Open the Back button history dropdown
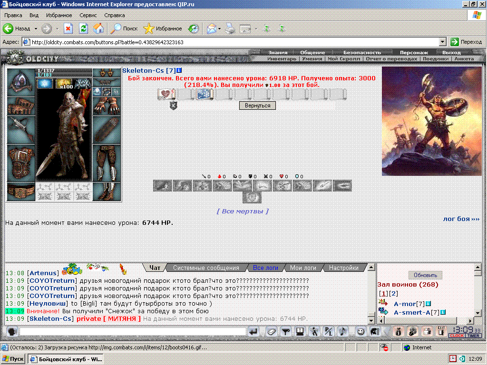Viewport: 487px width, 365px height. click(x=36, y=29)
